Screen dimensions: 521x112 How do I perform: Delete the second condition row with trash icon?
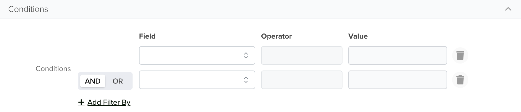(460, 80)
